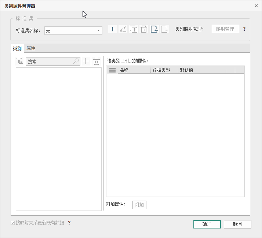Click the rename standard set pencil icon
Screen dimensions: 262x238
[x=123, y=30]
